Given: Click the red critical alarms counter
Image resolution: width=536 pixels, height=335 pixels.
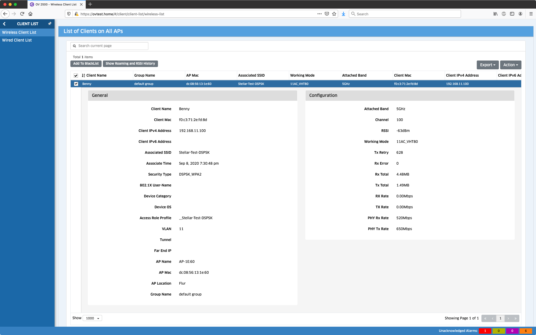Looking at the screenshot, I should (485, 331).
